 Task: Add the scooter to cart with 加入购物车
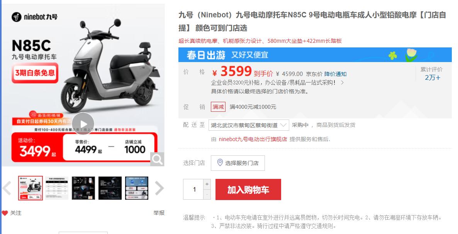248,189
